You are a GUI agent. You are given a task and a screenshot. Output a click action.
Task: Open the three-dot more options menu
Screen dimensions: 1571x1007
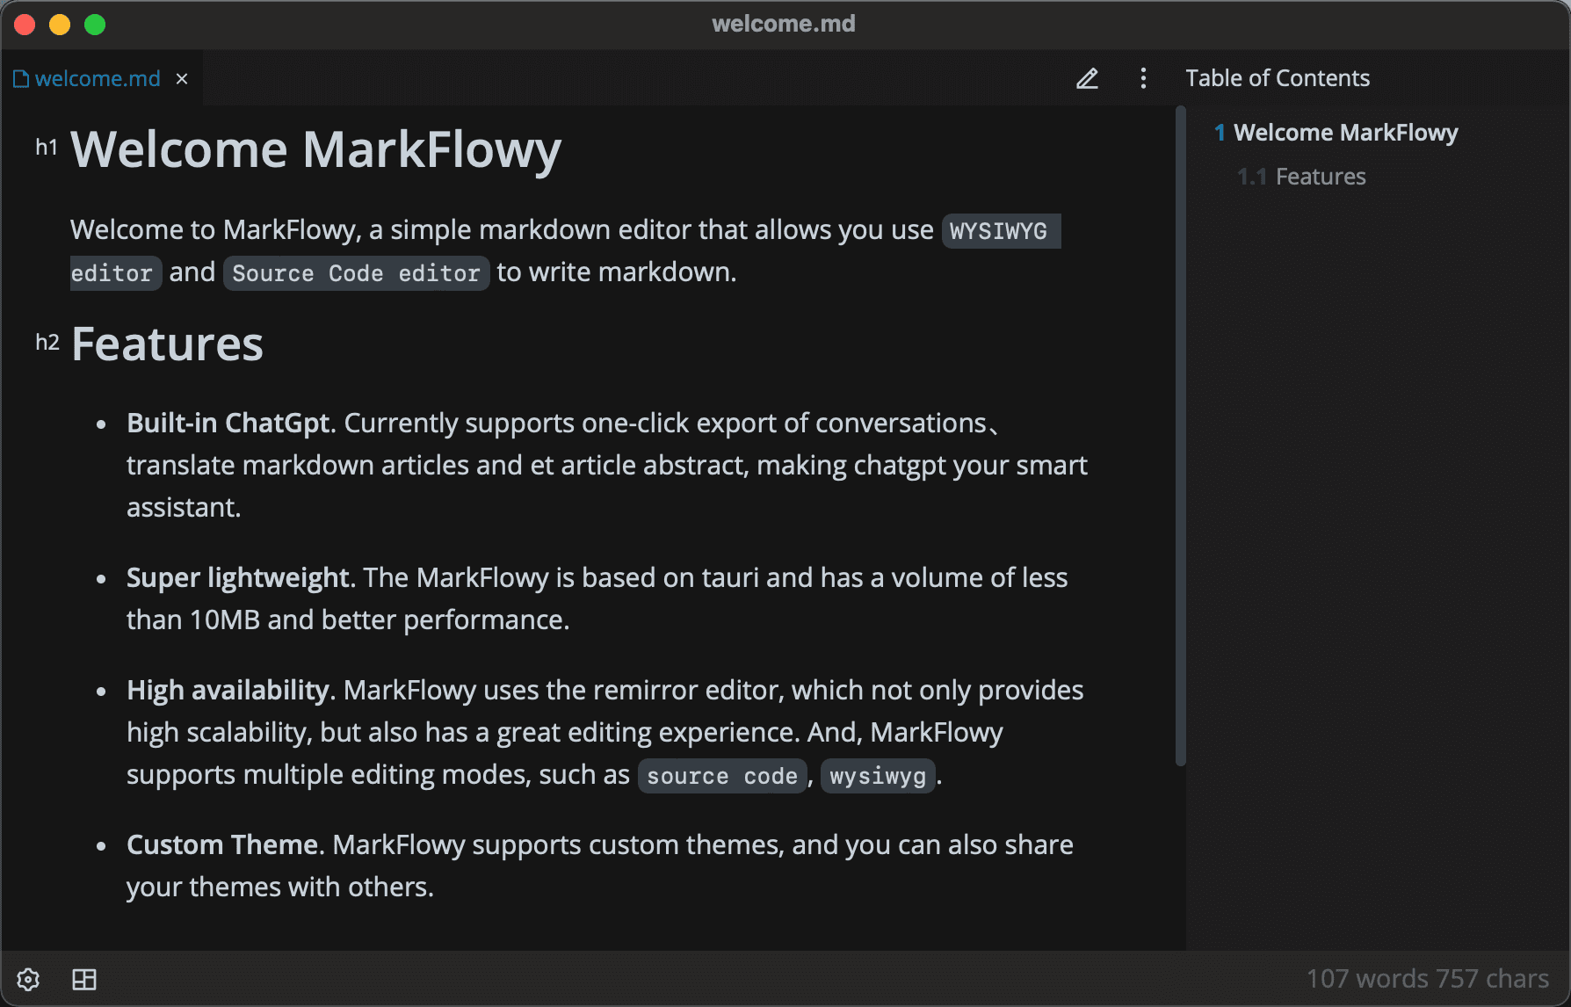point(1143,79)
